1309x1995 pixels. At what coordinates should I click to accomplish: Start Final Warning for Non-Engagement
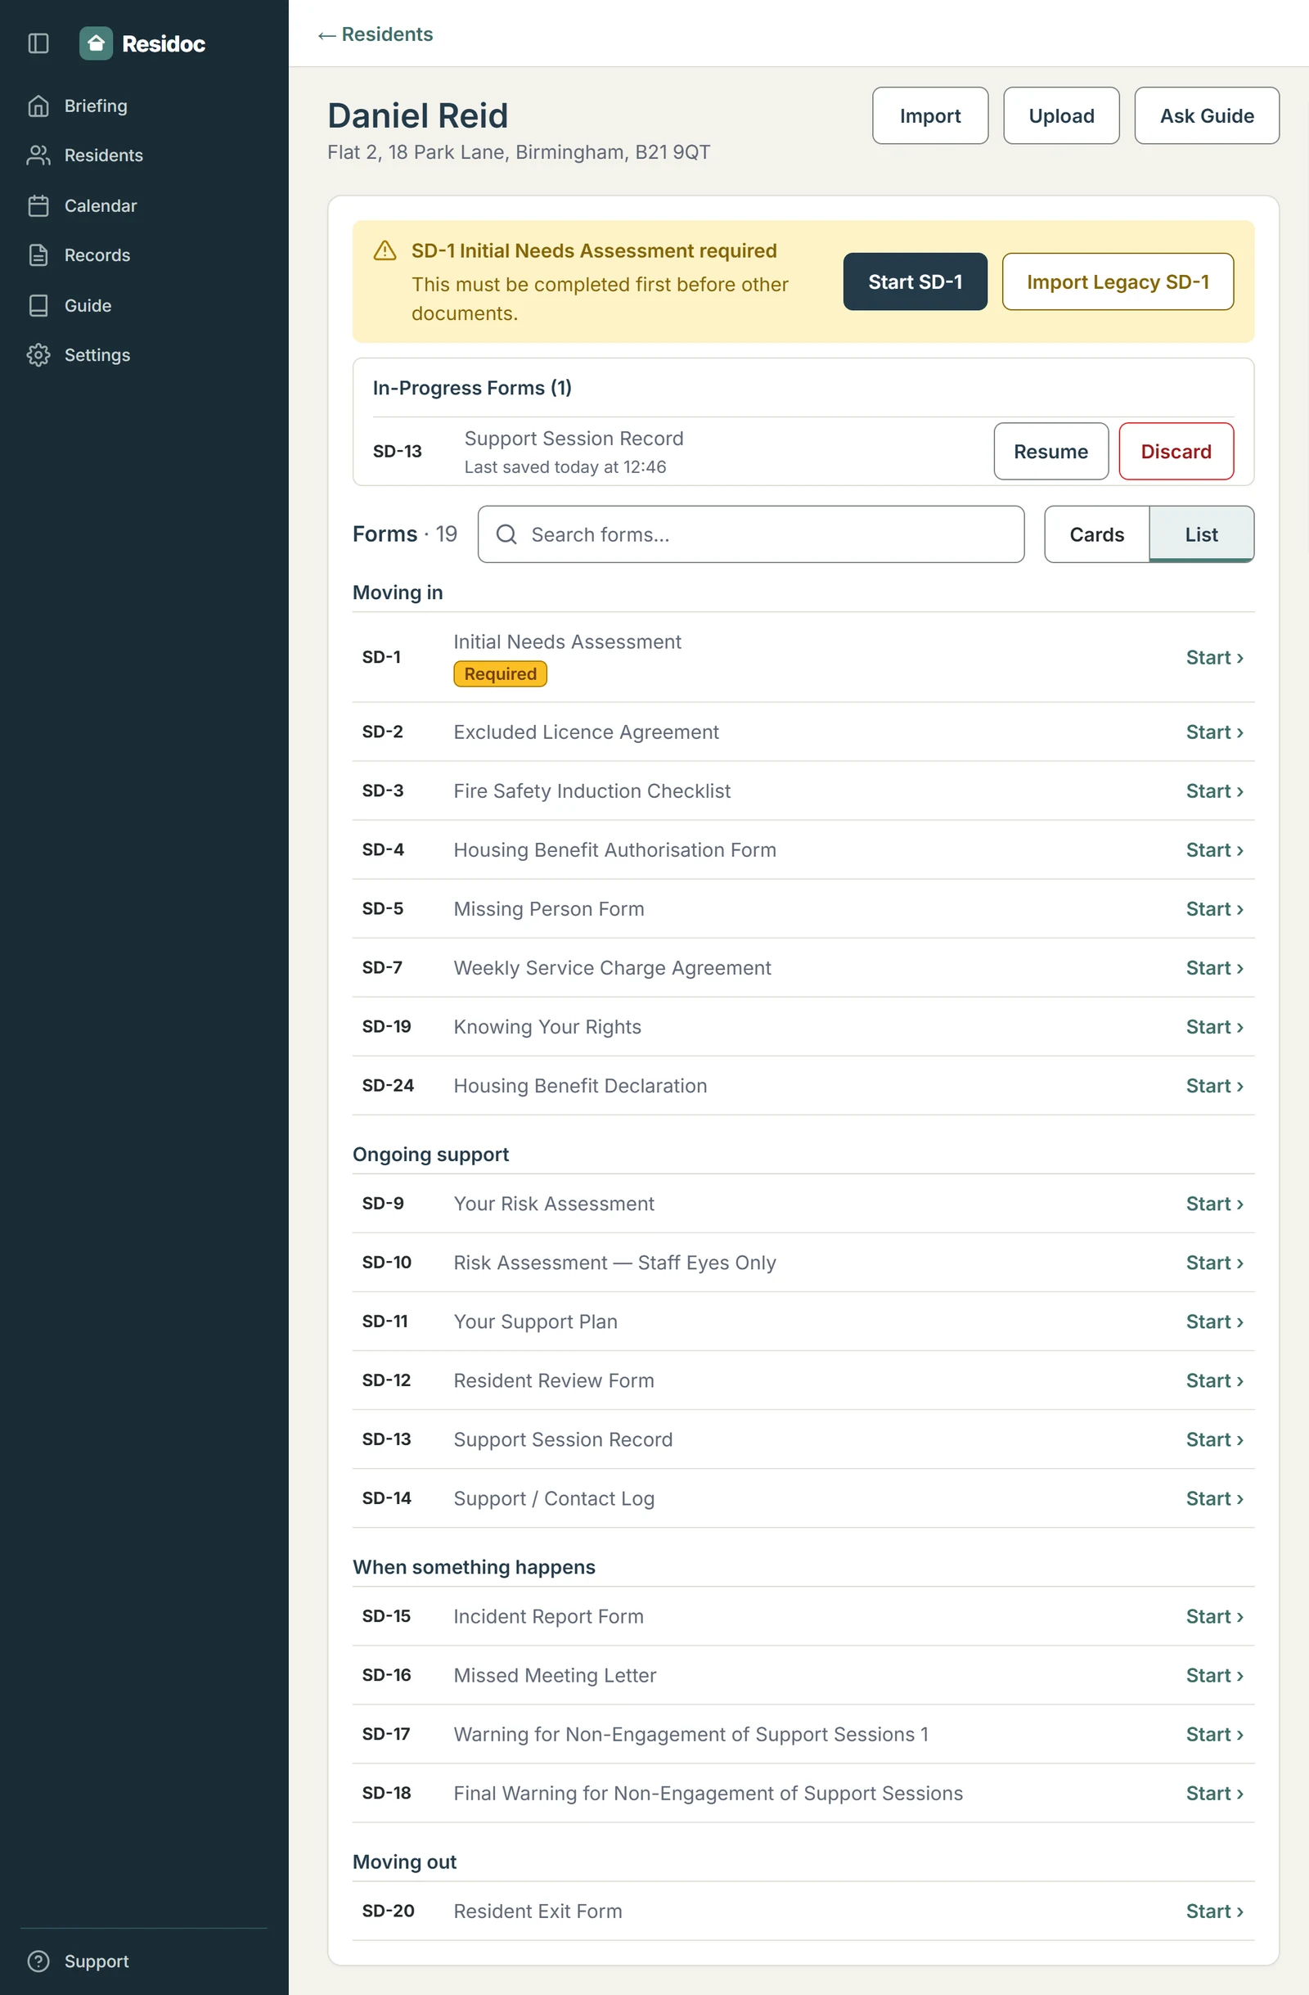tap(1213, 1793)
